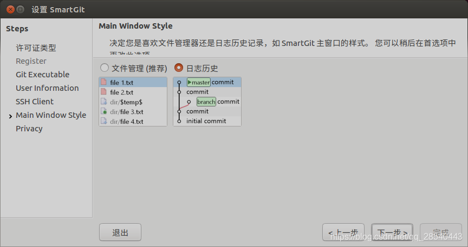The image size is (468, 247).
Task: Select the file 1.txt row
Action: pyautogui.click(x=133, y=82)
